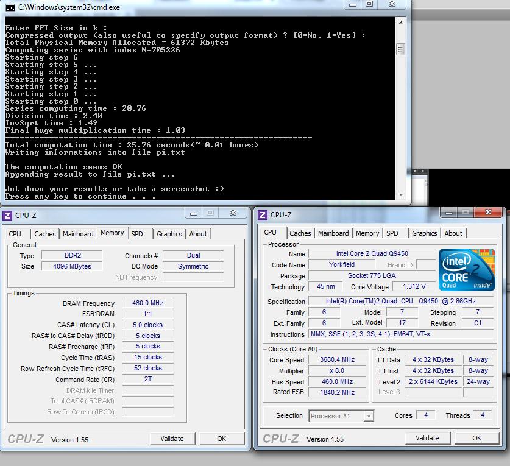Screen dimensions: 510x466
Task: Click the Core Speed 3680.4 MHz value
Action: click(337, 359)
